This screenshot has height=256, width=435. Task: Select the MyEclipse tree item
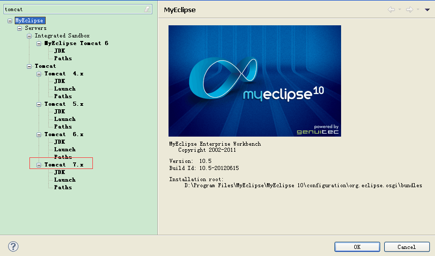[29, 20]
